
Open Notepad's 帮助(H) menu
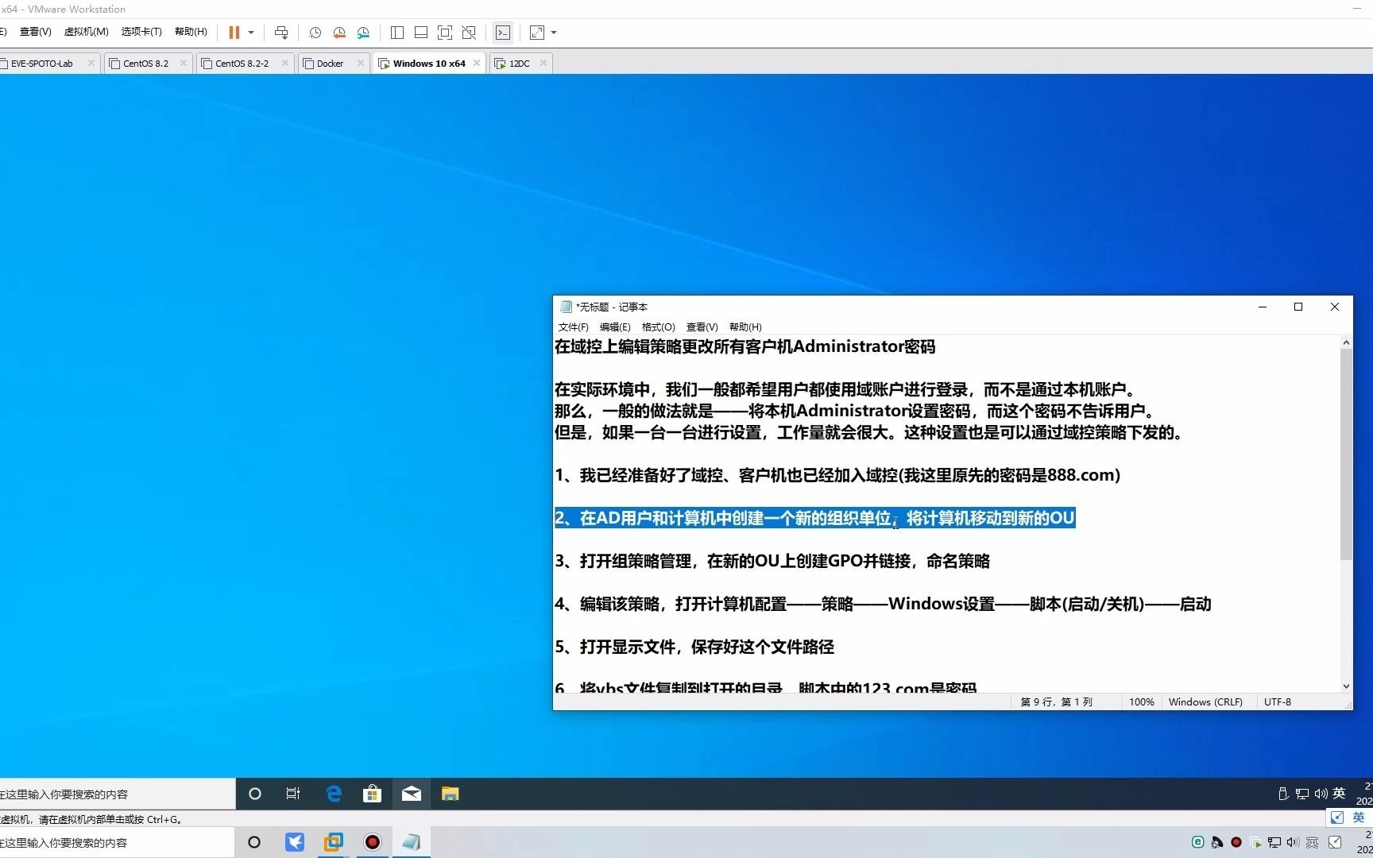[x=745, y=327]
